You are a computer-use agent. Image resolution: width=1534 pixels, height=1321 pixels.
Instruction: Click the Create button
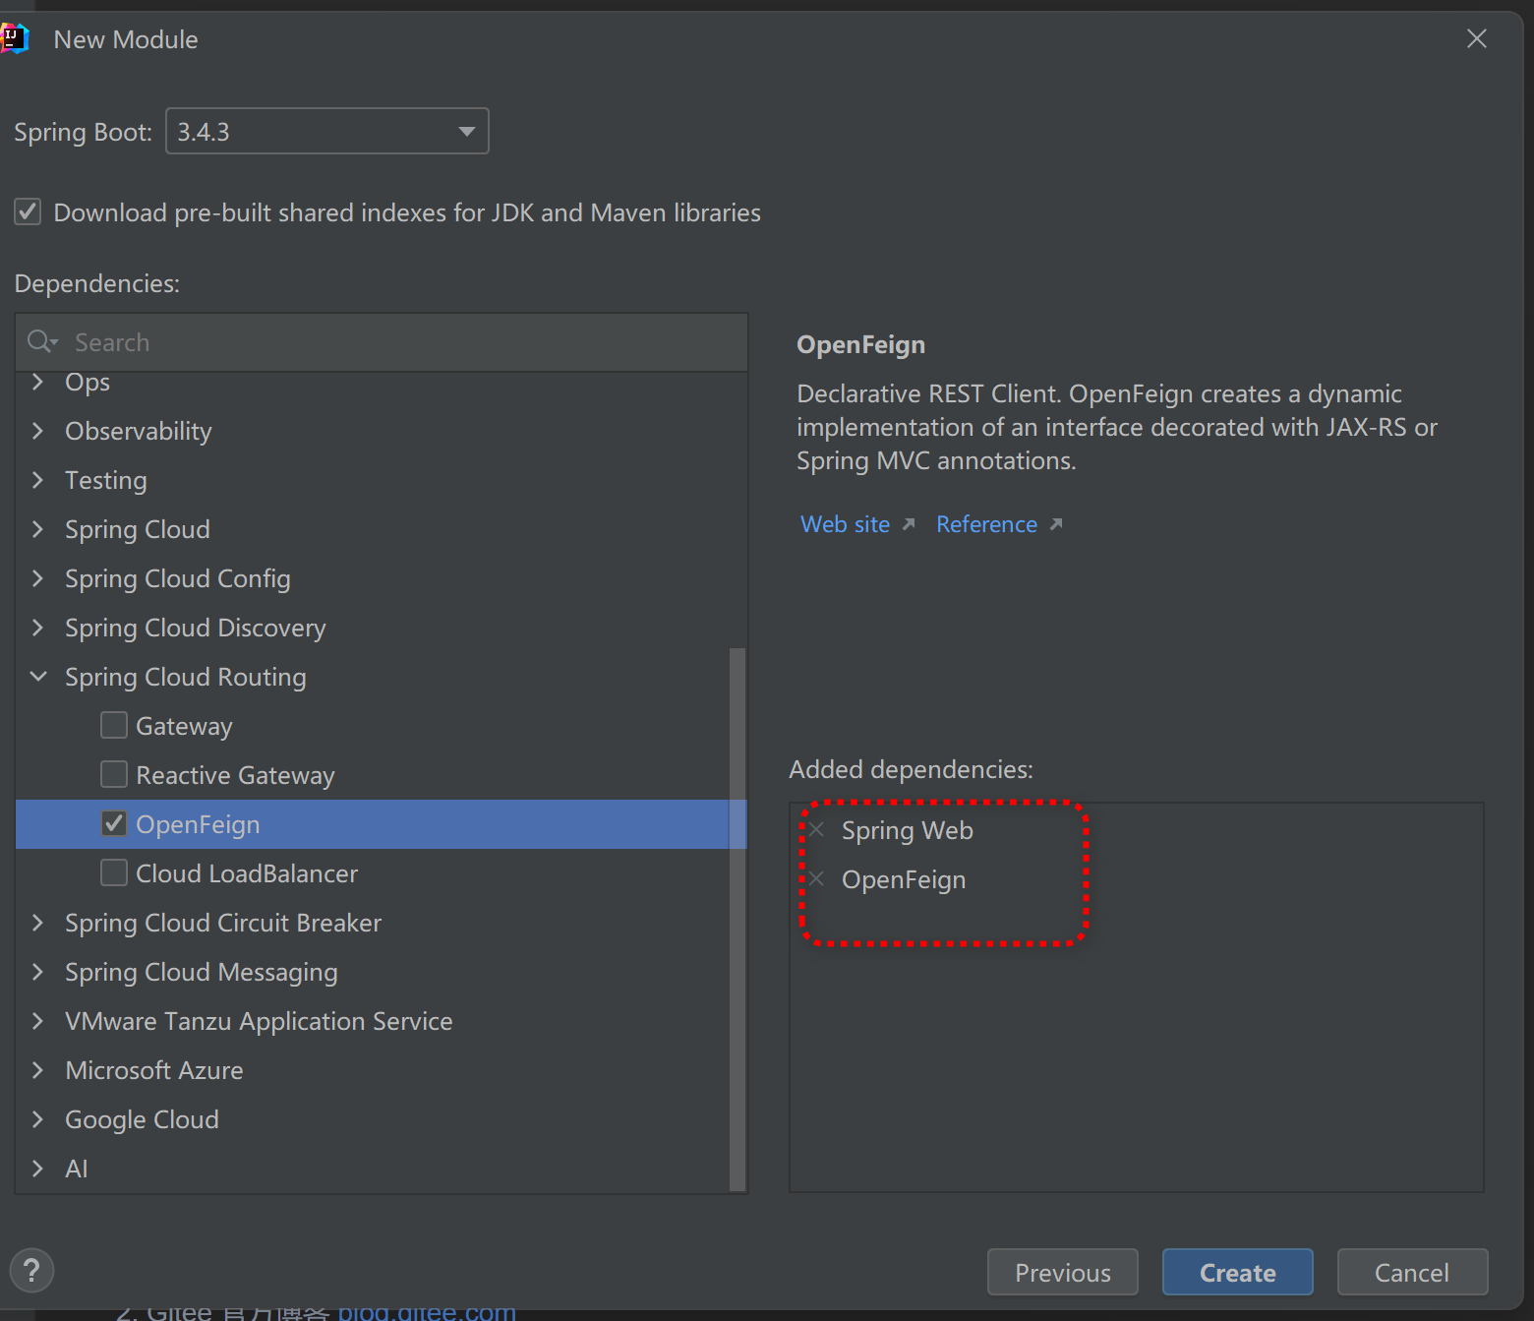[1237, 1272]
